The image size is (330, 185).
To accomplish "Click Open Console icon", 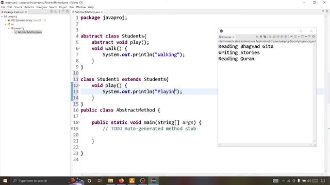I will 303,36.
